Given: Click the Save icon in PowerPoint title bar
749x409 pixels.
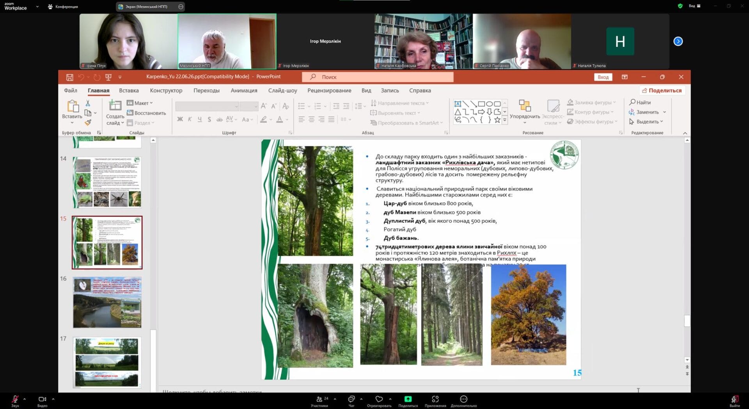Looking at the screenshot, I should (69, 77).
